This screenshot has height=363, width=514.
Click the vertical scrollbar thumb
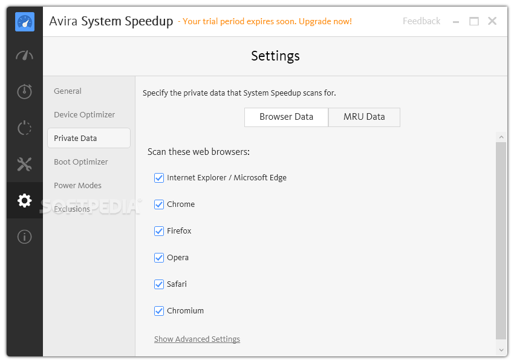[x=501, y=241]
